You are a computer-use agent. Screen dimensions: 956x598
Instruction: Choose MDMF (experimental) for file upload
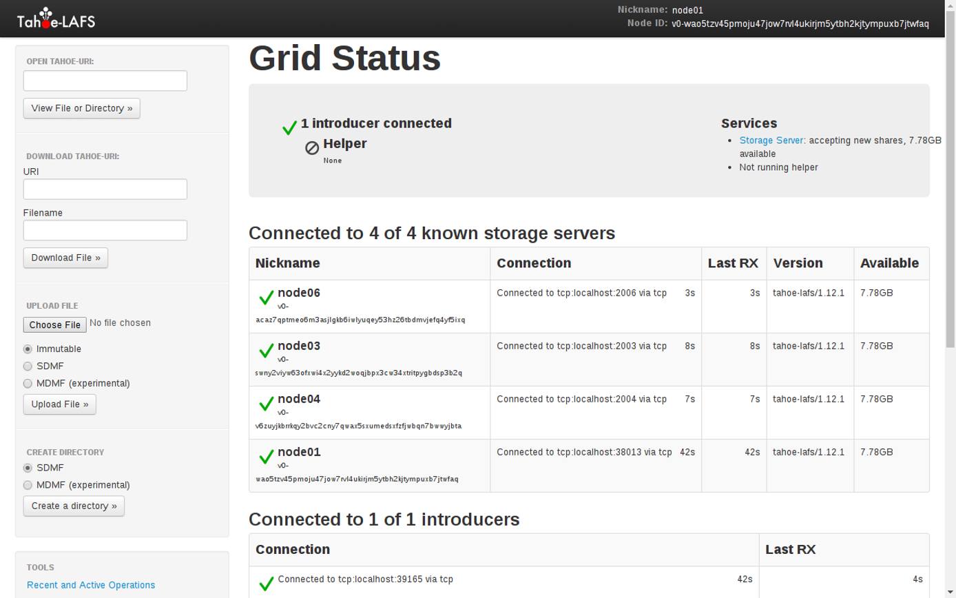point(28,383)
